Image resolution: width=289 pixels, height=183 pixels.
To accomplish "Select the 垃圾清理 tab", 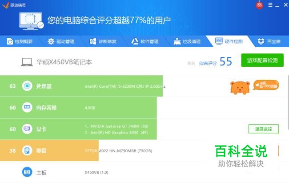I will coord(187,41).
